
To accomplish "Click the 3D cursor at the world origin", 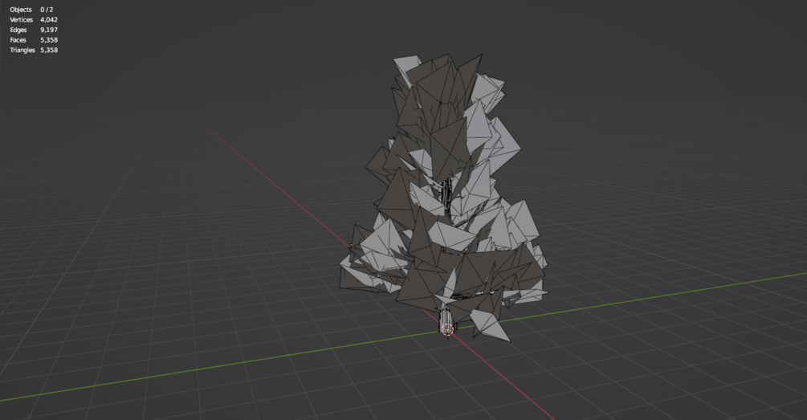I will 448,328.
